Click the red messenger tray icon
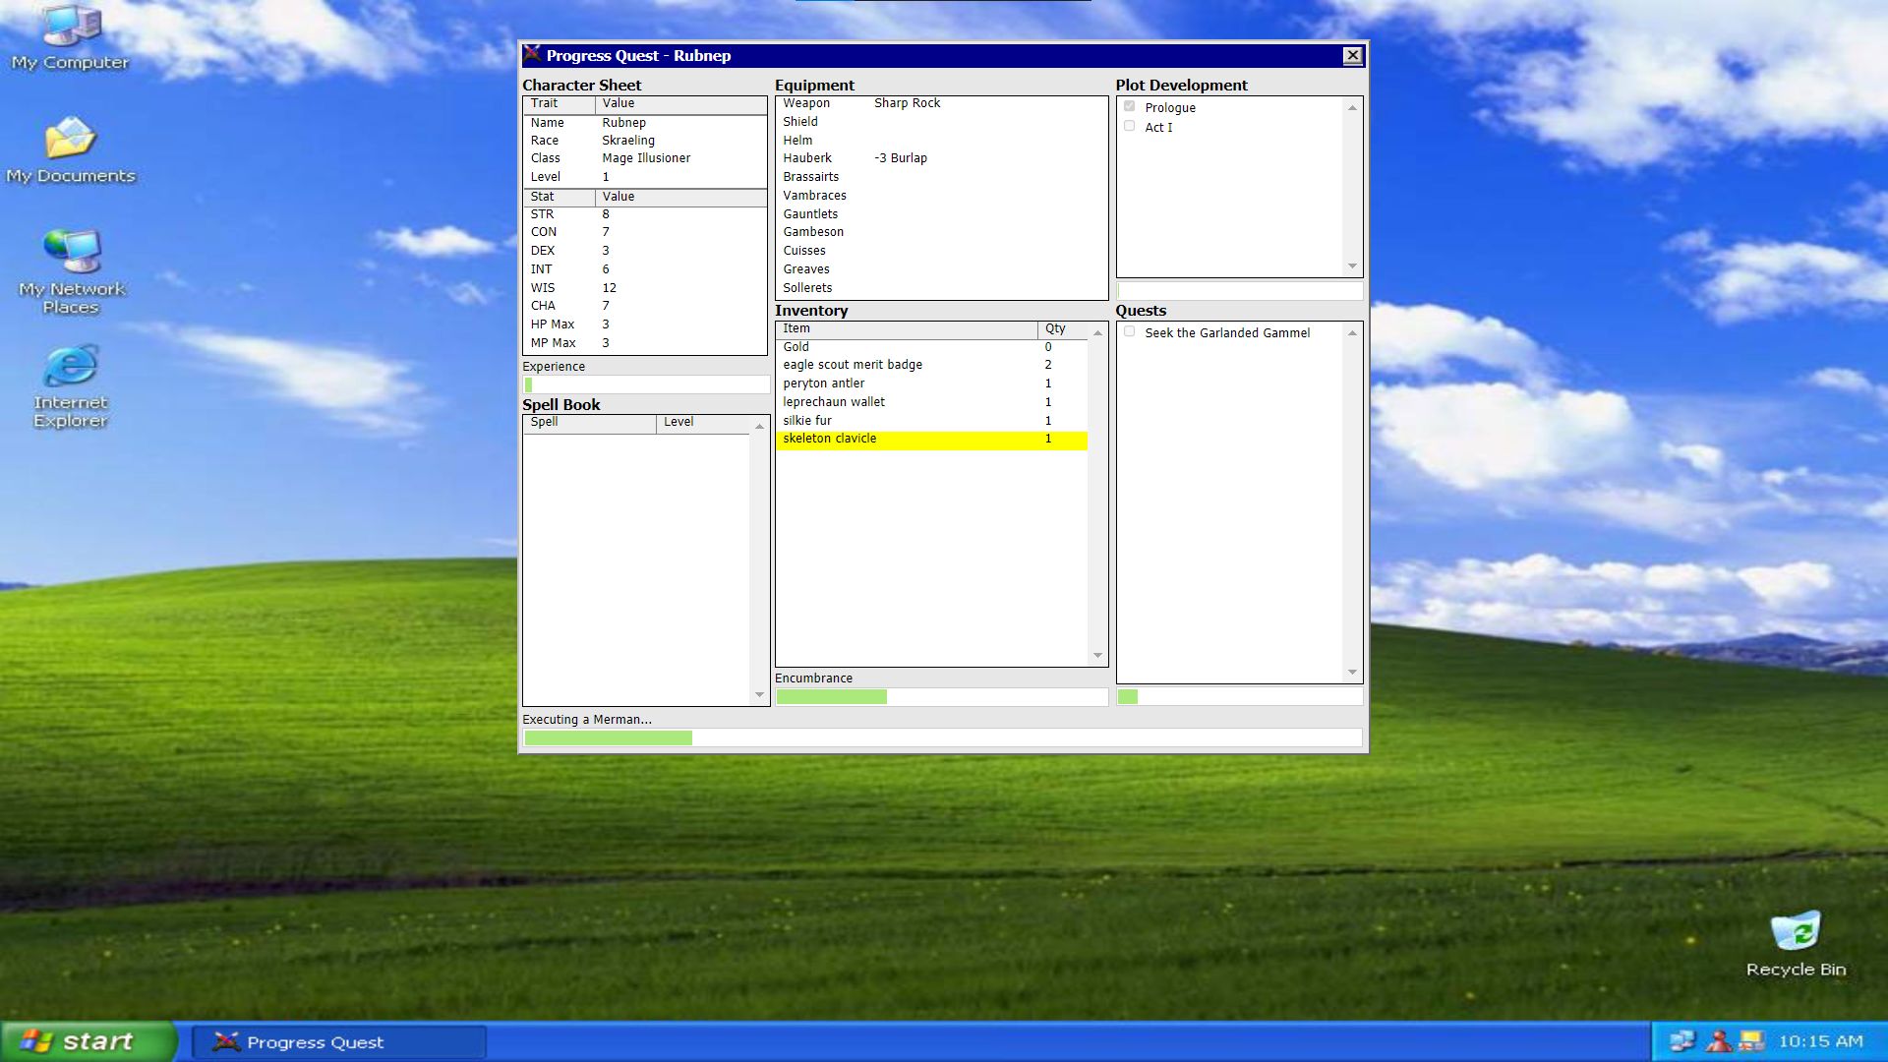Screen dimensions: 1888x1062 [x=1719, y=1041]
